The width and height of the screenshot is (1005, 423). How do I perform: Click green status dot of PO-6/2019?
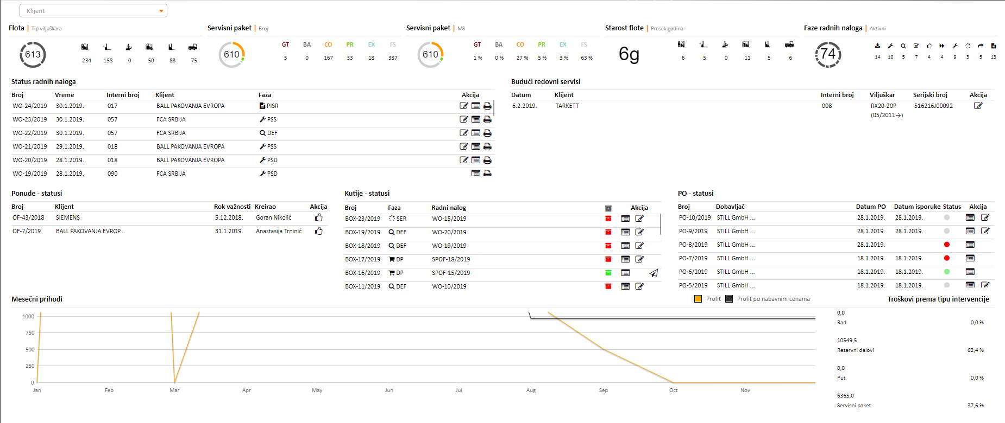click(947, 272)
